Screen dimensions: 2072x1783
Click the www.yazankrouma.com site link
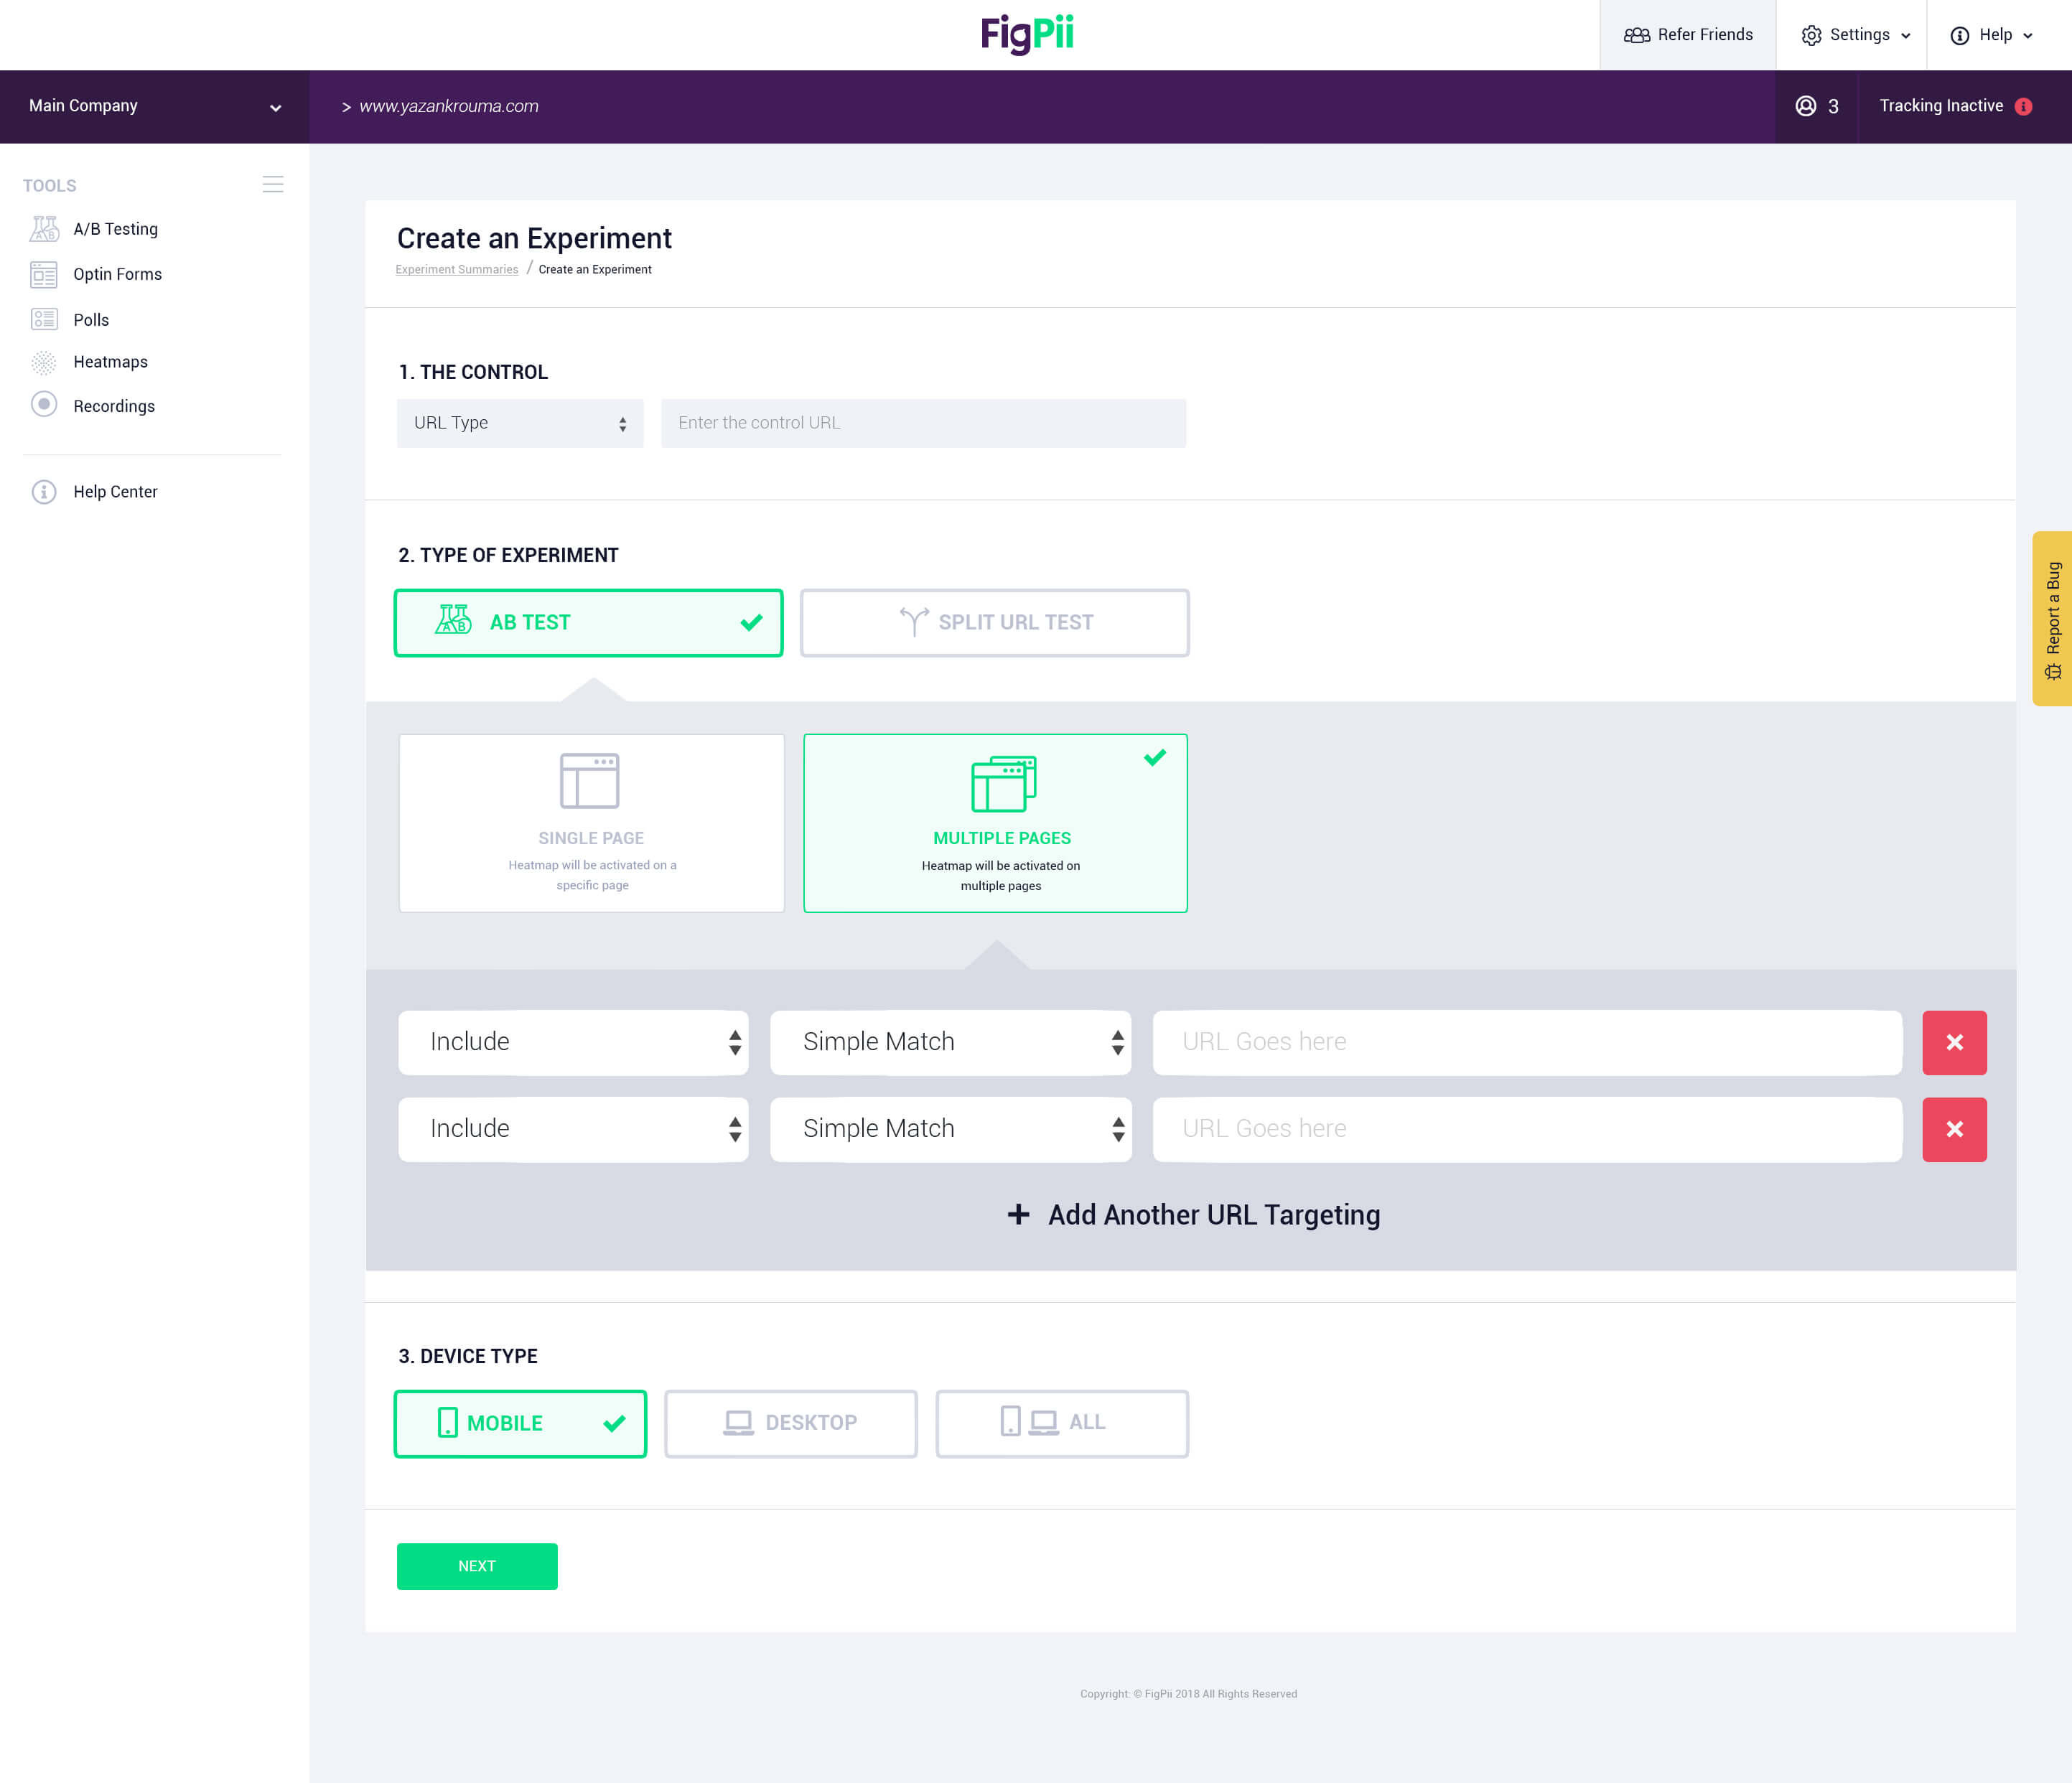coord(449,106)
